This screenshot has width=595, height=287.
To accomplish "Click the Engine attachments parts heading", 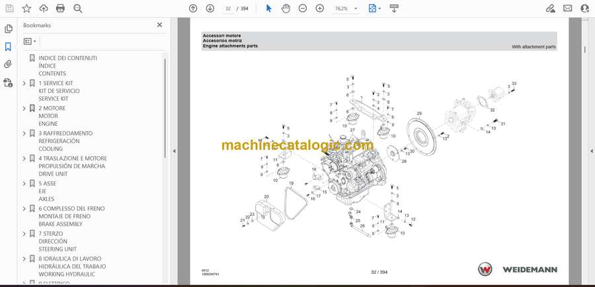I will coord(230,46).
